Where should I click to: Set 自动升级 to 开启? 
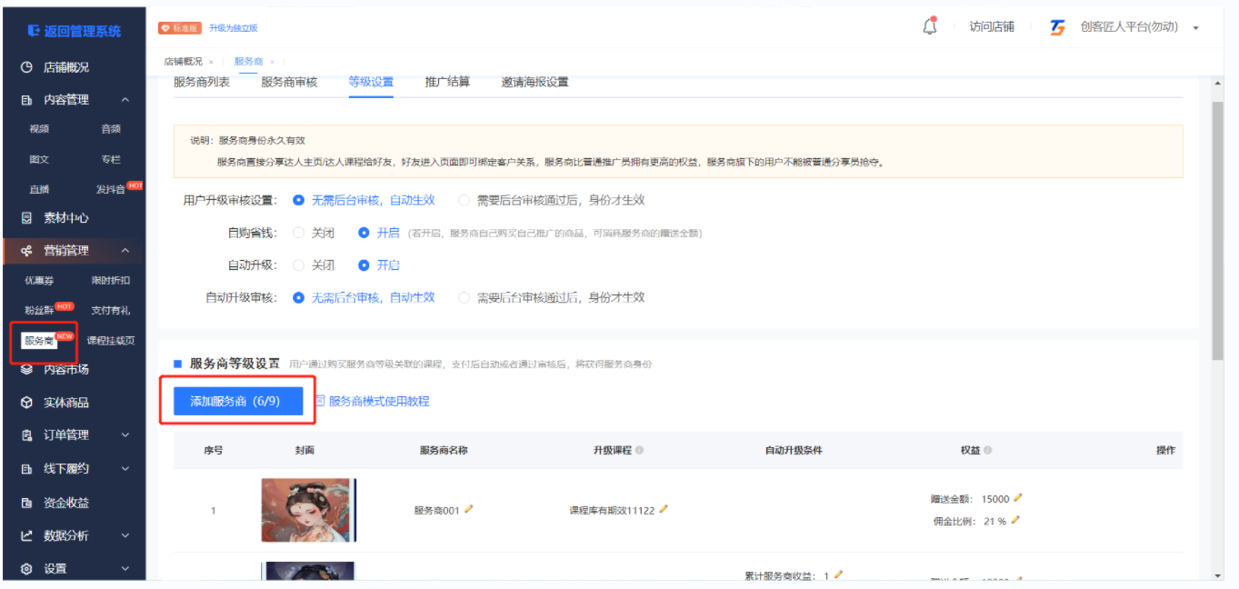coord(364,265)
